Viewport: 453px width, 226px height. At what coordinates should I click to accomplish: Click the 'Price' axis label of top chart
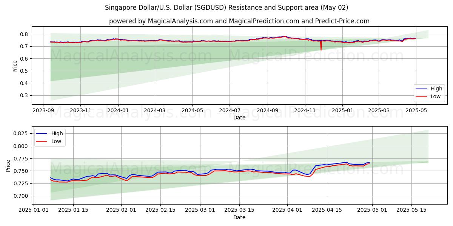click(15, 66)
